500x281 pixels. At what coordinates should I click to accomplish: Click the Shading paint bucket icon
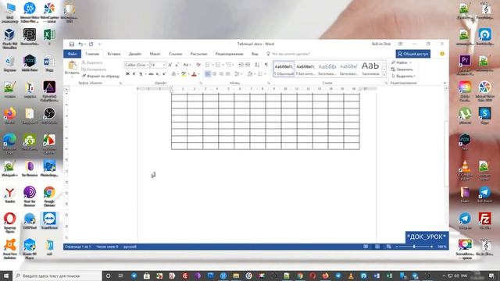(250, 74)
